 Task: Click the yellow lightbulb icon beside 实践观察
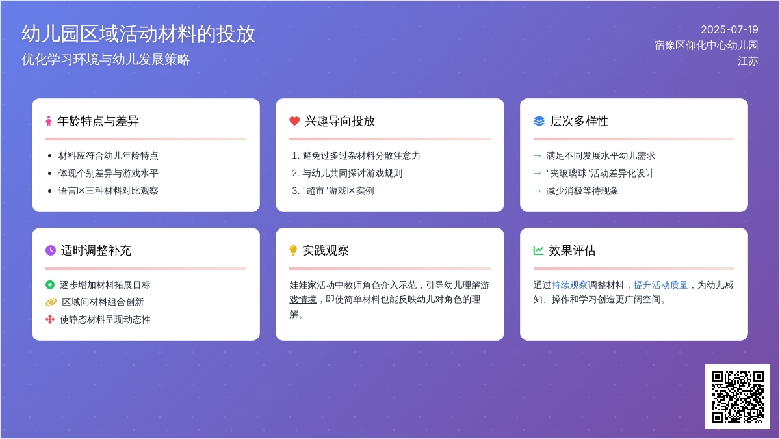[x=293, y=250]
